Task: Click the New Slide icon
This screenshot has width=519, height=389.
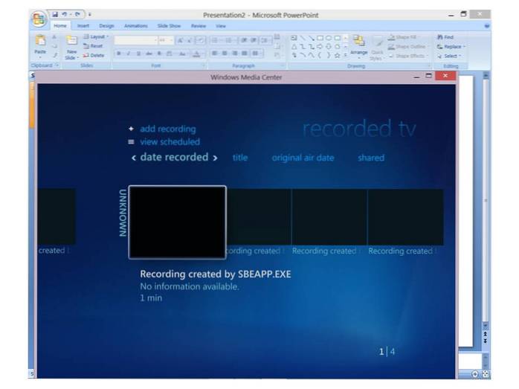Action: click(71, 41)
